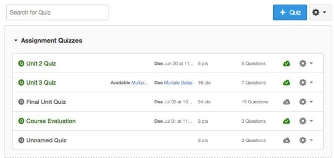Click the + Quiz button

pyautogui.click(x=290, y=13)
